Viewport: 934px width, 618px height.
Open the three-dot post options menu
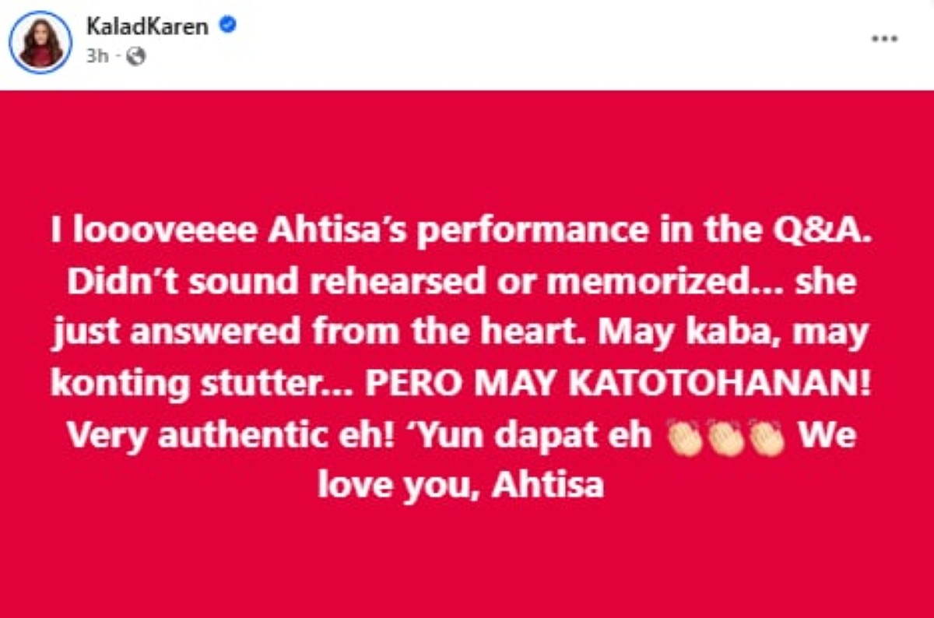point(884,39)
